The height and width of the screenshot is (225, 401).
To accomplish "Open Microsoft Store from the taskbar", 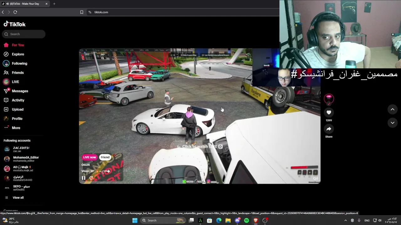I will pos(210,220).
